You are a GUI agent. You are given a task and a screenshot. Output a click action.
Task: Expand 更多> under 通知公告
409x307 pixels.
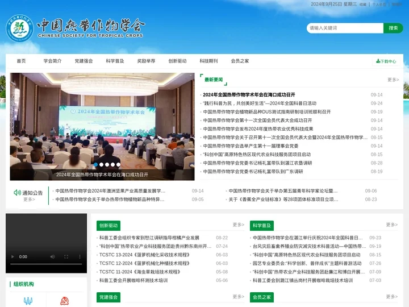[29, 200]
